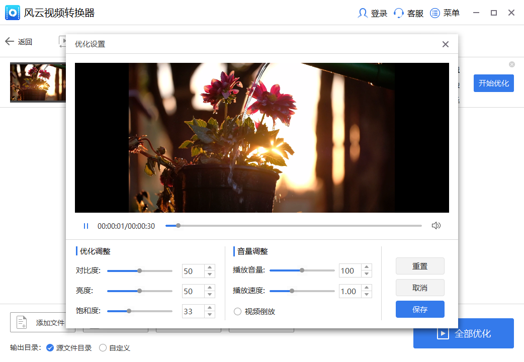Go back with the 返回 arrow
Screen dimensions: 524x362
click(10, 42)
